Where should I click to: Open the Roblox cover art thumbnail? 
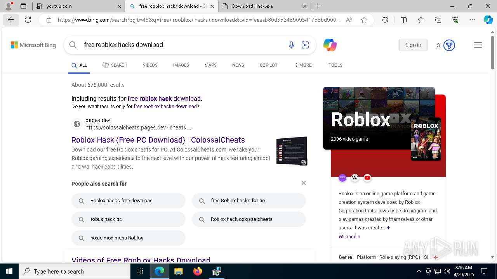[426, 139]
